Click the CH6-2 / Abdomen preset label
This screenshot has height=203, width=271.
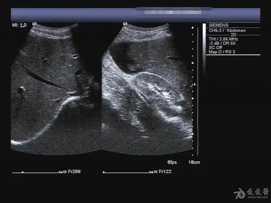click(x=227, y=30)
